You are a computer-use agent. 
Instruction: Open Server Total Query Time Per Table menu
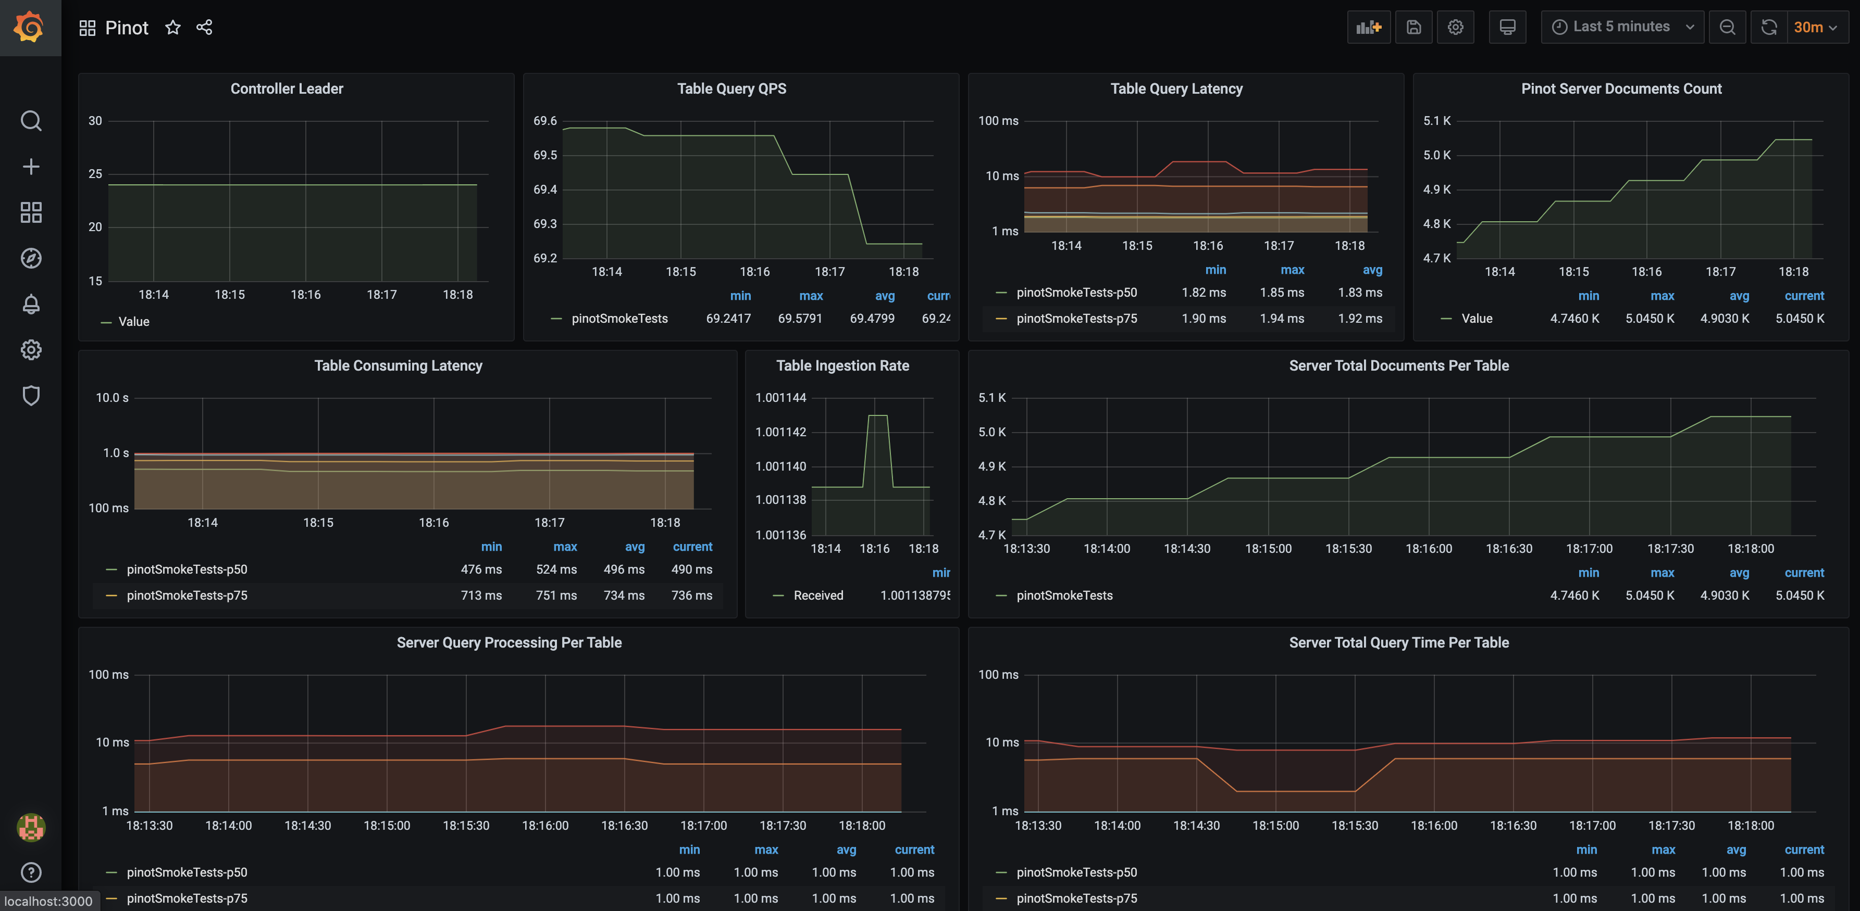click(1398, 643)
